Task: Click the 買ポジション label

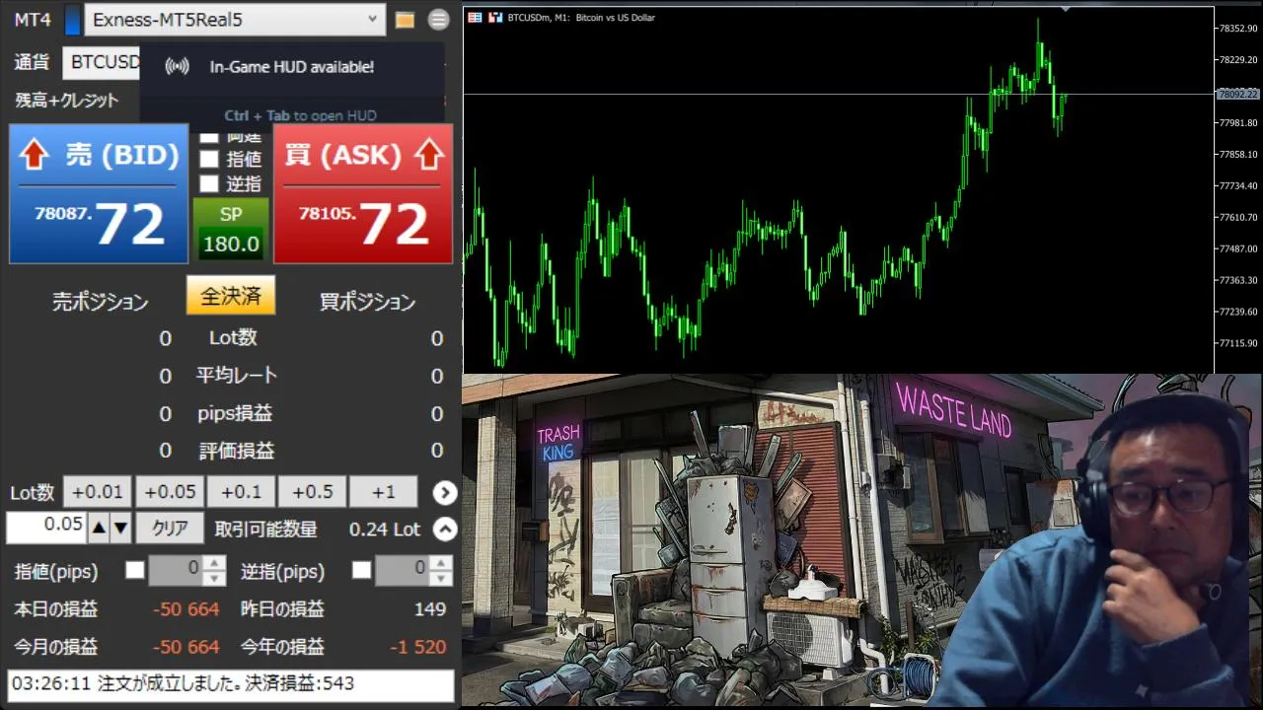Action: pyautogui.click(x=367, y=302)
